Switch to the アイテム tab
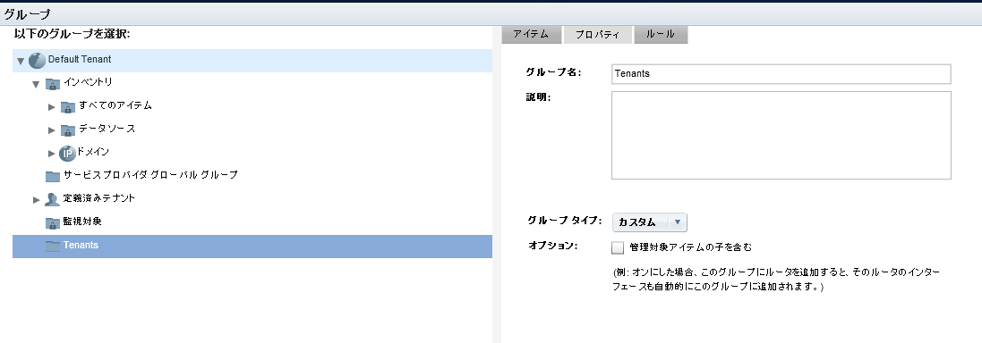Viewport: 982px width, 343px height. (531, 34)
